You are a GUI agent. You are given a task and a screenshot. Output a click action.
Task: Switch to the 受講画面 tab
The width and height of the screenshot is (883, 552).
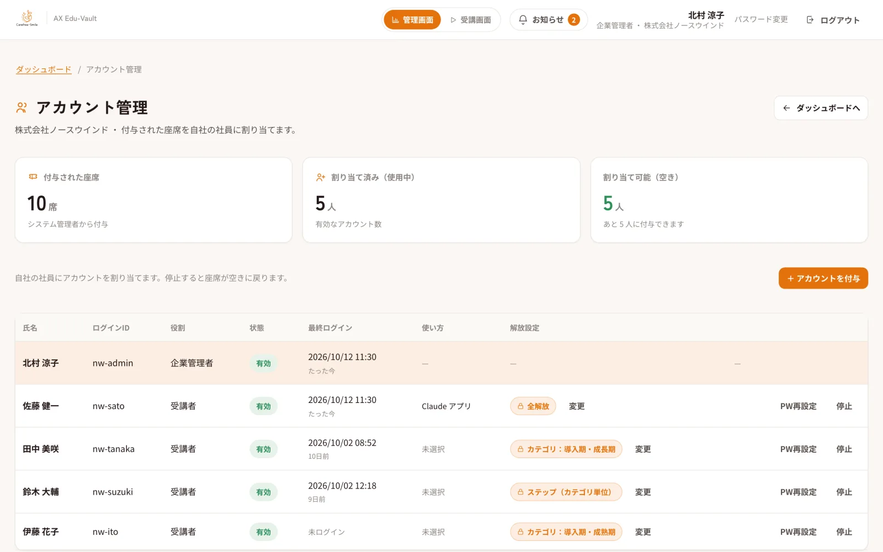(x=470, y=20)
